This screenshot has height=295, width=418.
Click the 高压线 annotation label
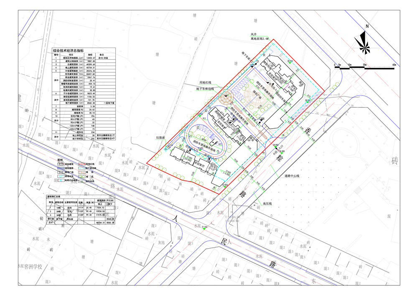[x=268, y=203]
